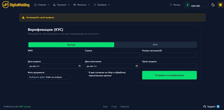Check the personal data consent checkbox
Image resolution: width=224 pixels, height=110 pixels.
click(86, 72)
